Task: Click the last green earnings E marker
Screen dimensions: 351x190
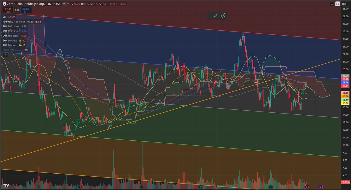Action: 271,186
